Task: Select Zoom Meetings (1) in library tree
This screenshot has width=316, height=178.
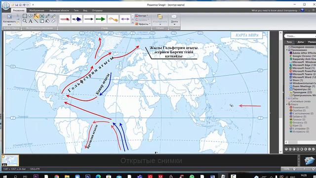Action: [302, 86]
